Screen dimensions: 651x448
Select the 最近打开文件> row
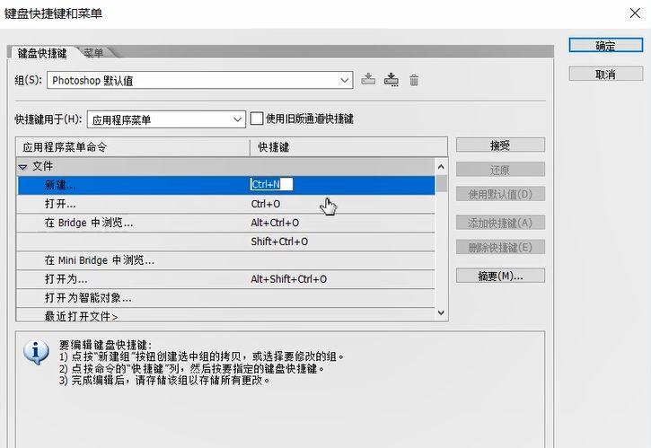click(x=225, y=315)
